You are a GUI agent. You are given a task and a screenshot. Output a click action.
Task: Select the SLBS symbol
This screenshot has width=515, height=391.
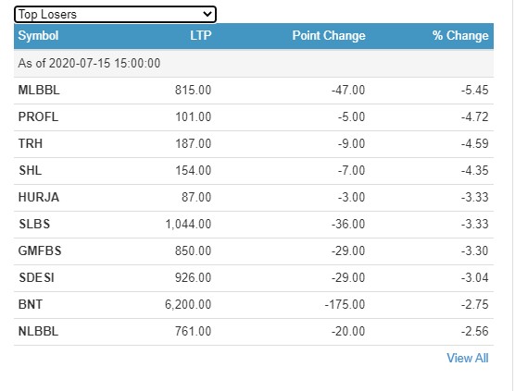click(34, 225)
